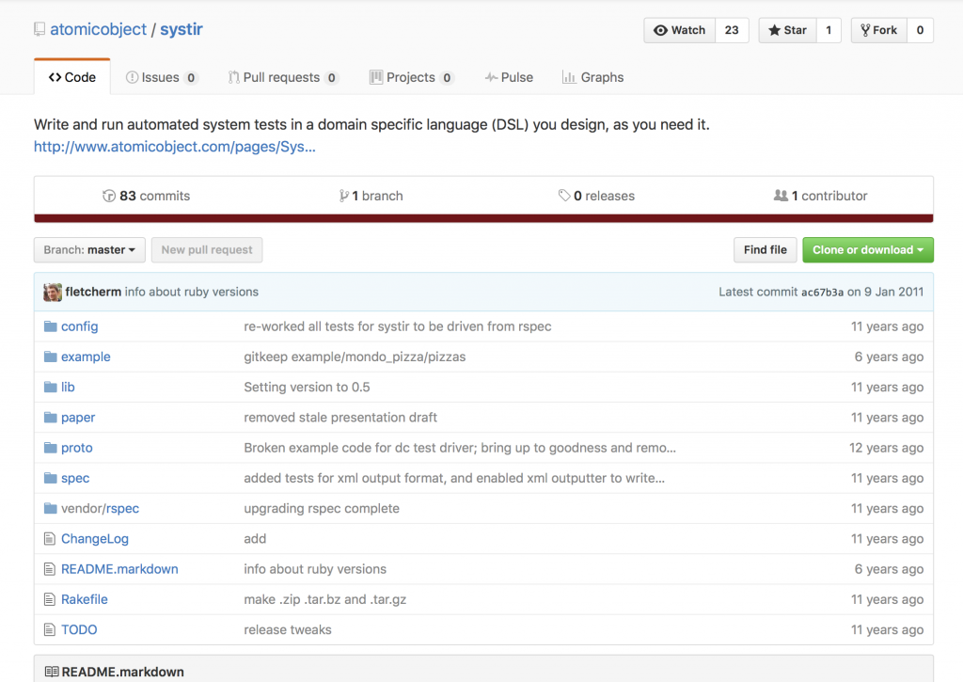The height and width of the screenshot is (682, 963).
Task: Click the Find file button
Action: tap(766, 250)
